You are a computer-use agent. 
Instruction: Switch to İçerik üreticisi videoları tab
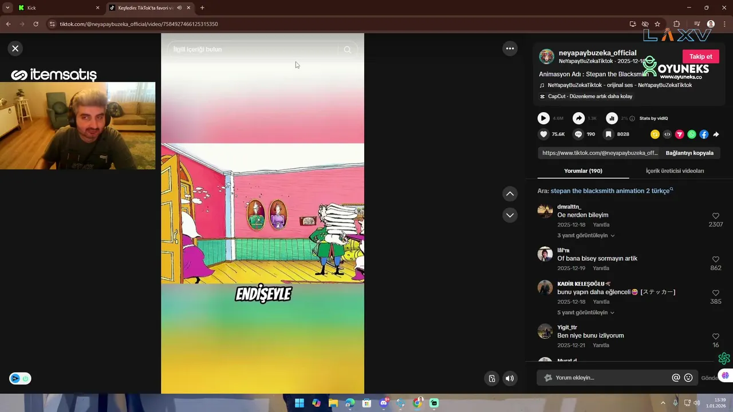click(x=675, y=171)
